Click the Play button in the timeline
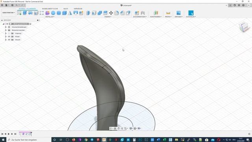This screenshot has height=142, width=252. click(x=9, y=134)
